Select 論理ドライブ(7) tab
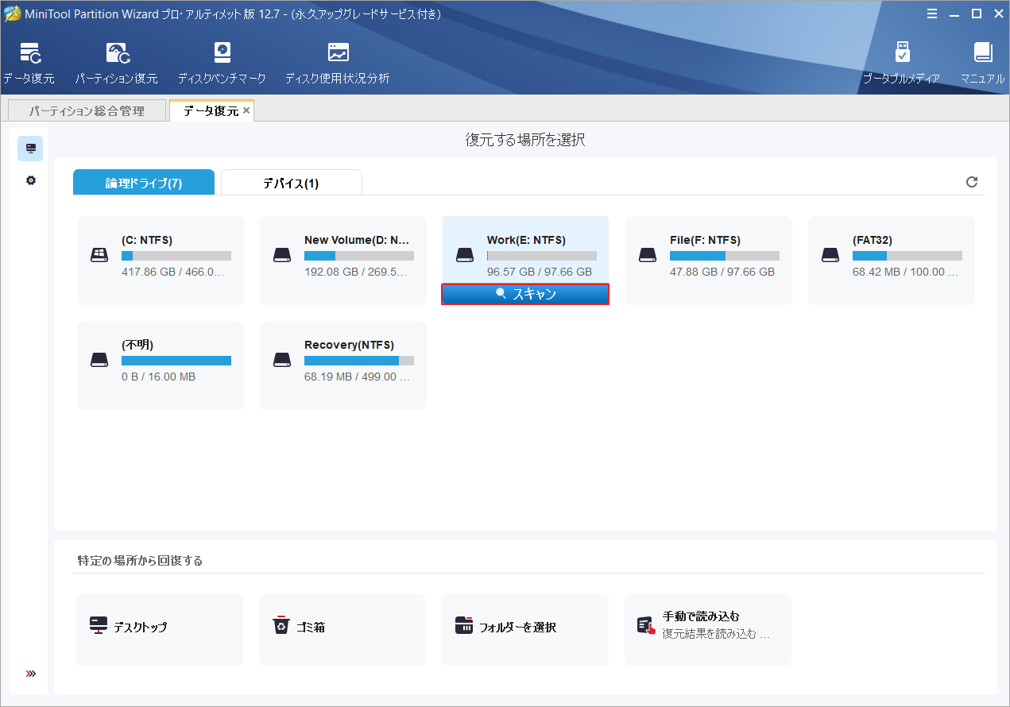Image resolution: width=1010 pixels, height=707 pixels. pos(143,182)
